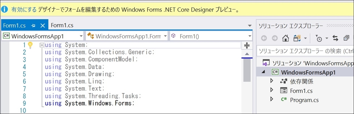Click the Solution Explorer search field
This screenshot has height=114, width=354.
(x=305, y=51)
